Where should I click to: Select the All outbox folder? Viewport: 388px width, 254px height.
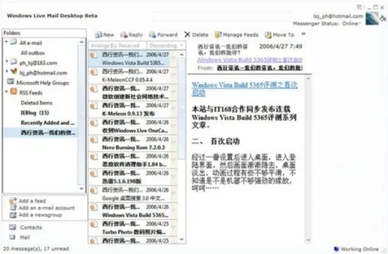click(x=32, y=53)
